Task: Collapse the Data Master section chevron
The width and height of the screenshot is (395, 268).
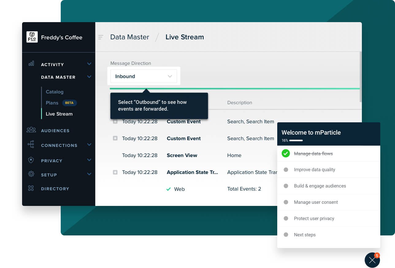Action: tap(89, 77)
